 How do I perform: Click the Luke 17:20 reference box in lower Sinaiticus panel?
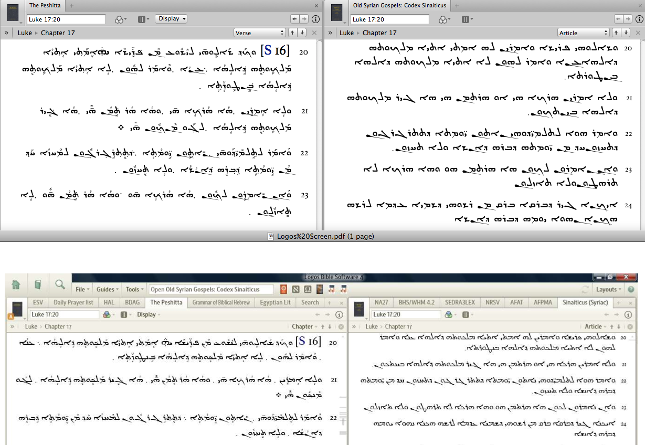pyautogui.click(x=407, y=314)
